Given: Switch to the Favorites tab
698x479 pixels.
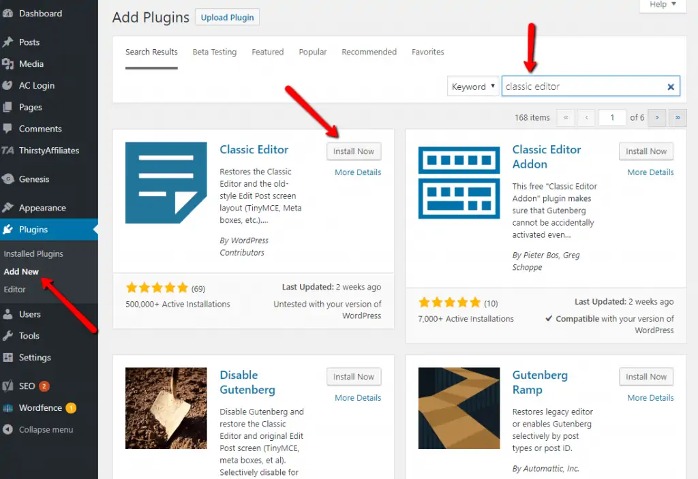Looking at the screenshot, I should (428, 52).
